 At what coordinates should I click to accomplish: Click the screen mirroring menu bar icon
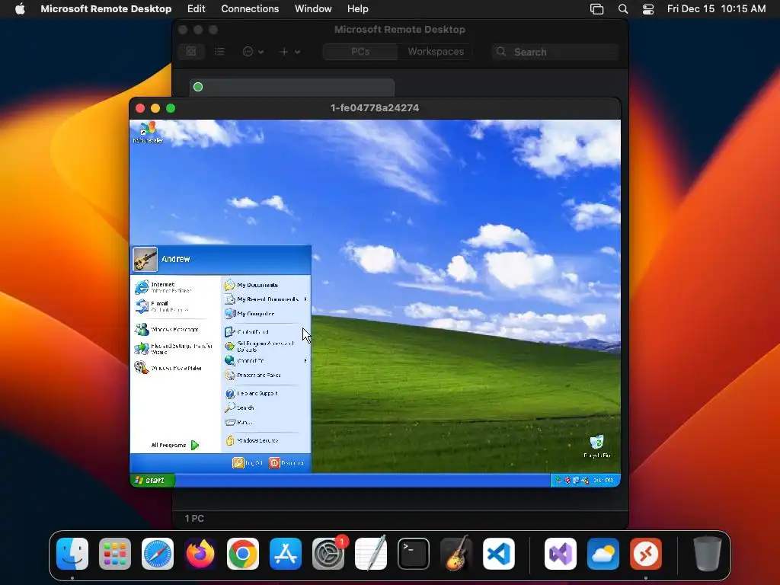pos(596,9)
